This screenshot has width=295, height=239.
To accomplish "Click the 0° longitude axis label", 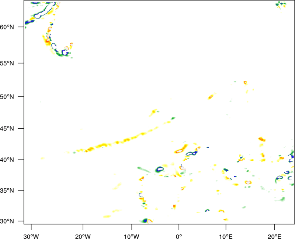I will pyautogui.click(x=179, y=236).
